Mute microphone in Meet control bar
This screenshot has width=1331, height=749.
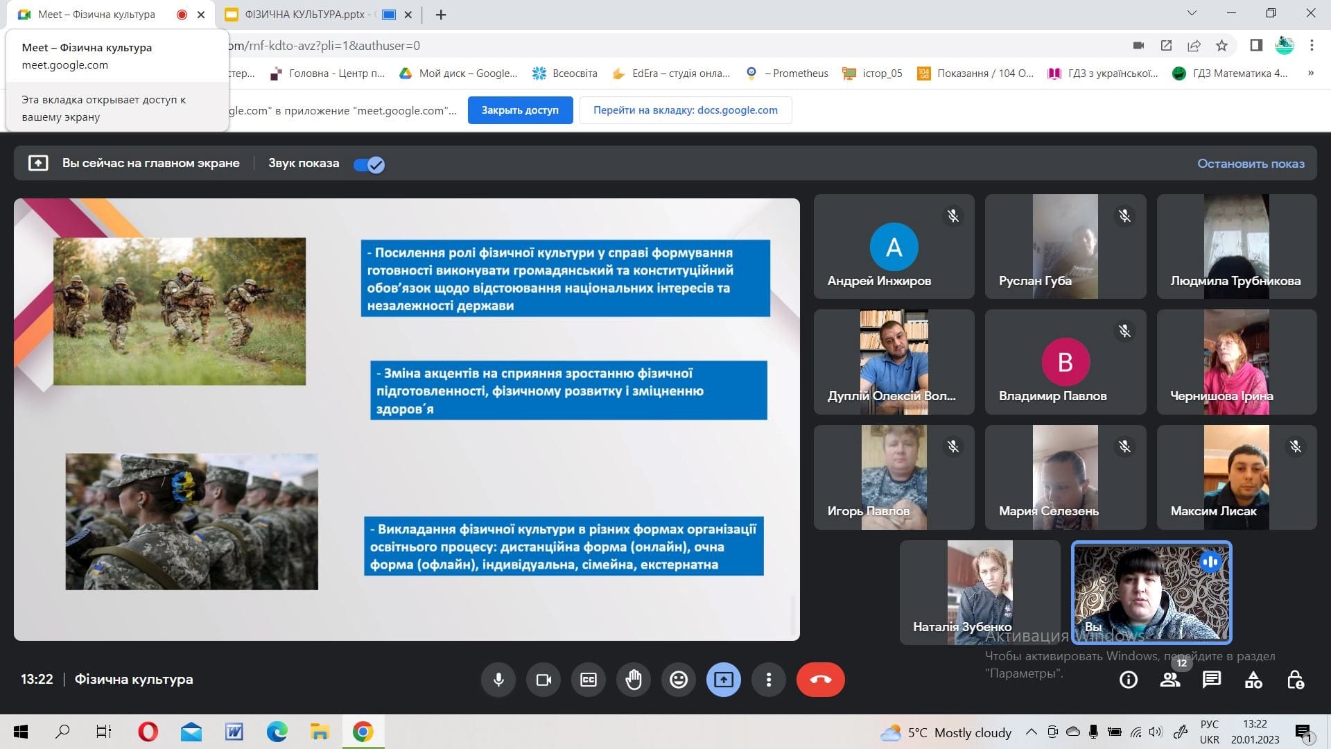click(x=498, y=680)
